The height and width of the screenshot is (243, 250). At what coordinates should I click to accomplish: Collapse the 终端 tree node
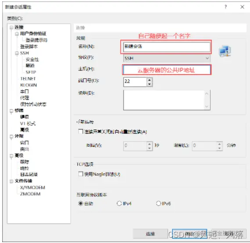[11, 111]
